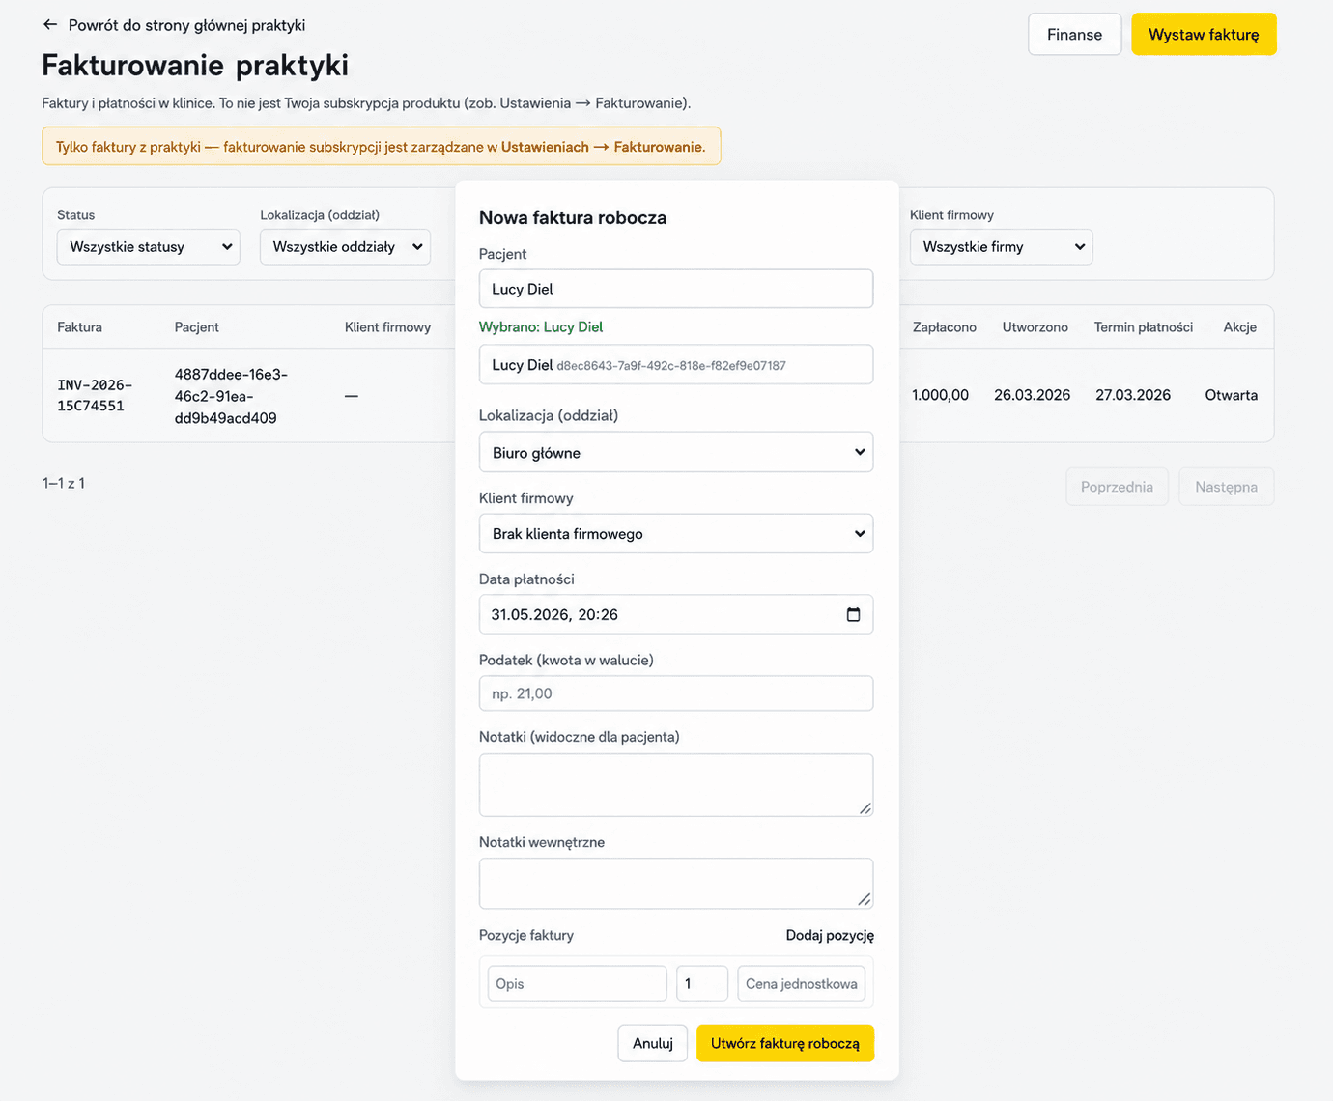Viewport: 1333px width, 1101px height.
Task: Click Dodaj pozycję to add line item
Action: [x=830, y=935]
